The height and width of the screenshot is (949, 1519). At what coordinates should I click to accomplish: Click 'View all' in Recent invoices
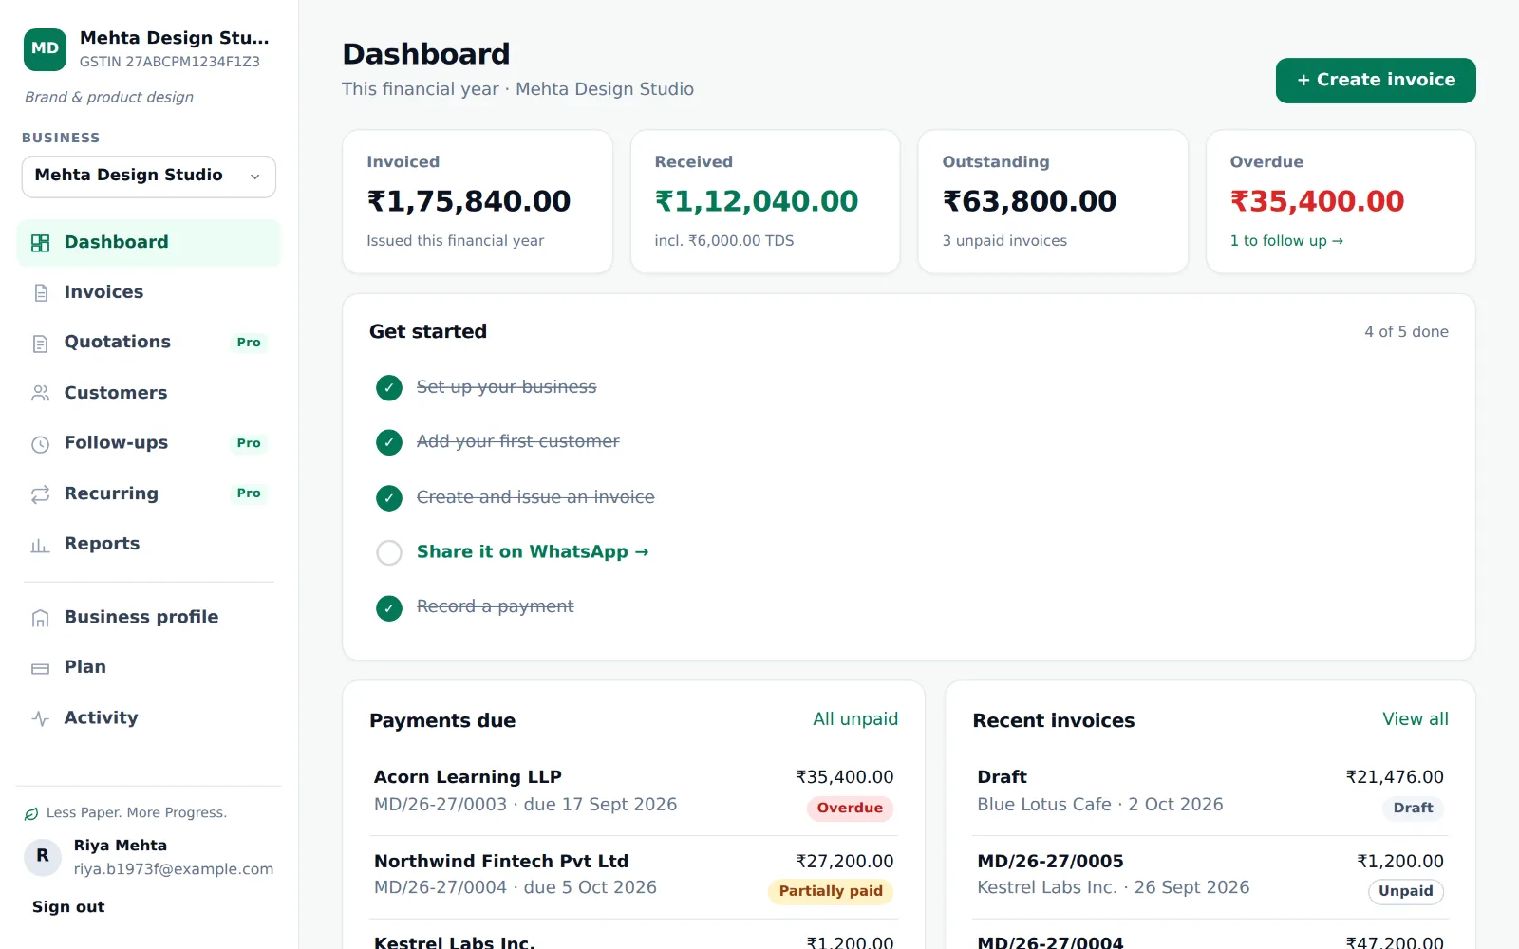[x=1416, y=719]
